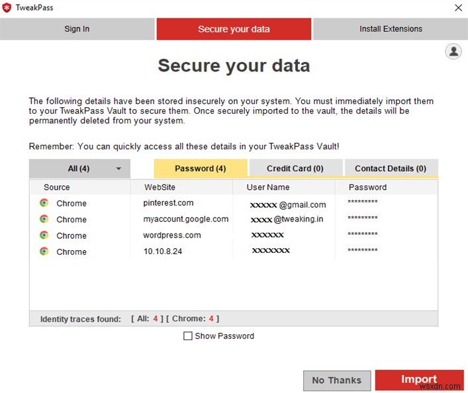
Task: Select the Secure your data tab
Action: (234, 29)
